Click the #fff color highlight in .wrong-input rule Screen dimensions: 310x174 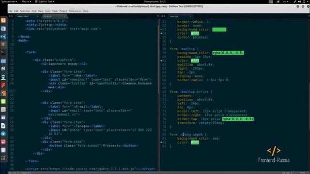click(x=195, y=143)
